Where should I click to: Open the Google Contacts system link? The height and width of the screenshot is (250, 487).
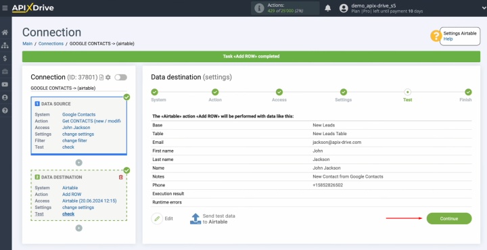point(79,114)
